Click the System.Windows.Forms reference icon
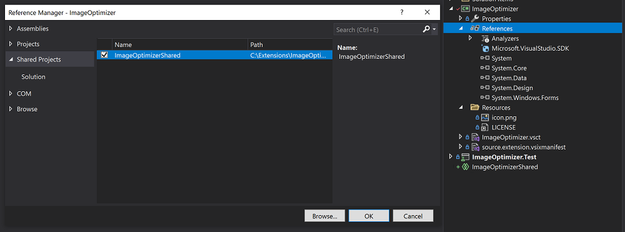Screen dimensions: 625x232 coord(485,98)
